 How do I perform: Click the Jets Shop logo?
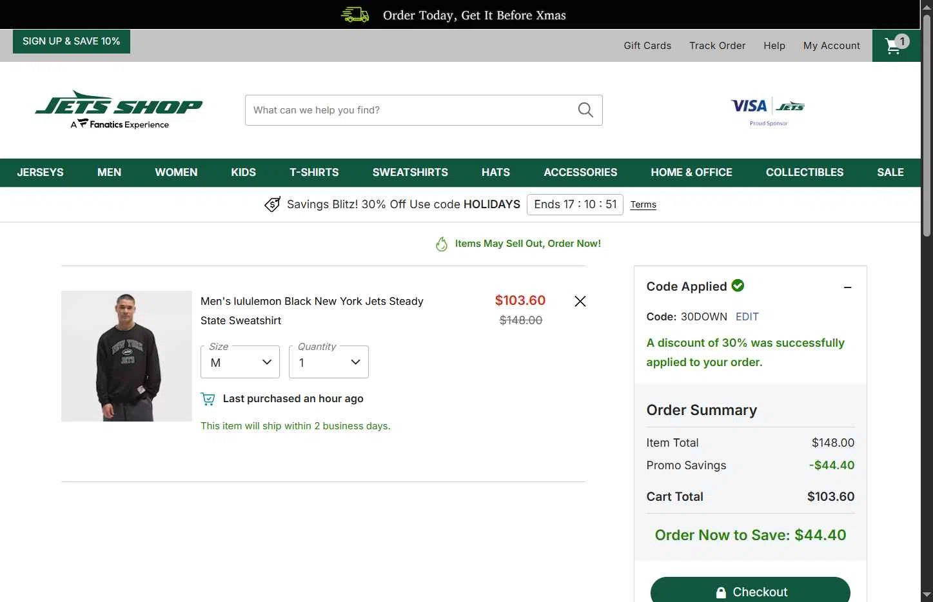coord(119,110)
